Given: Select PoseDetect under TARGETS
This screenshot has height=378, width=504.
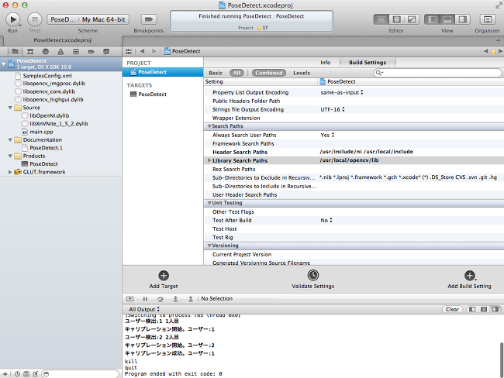Looking at the screenshot, I should click(x=152, y=94).
